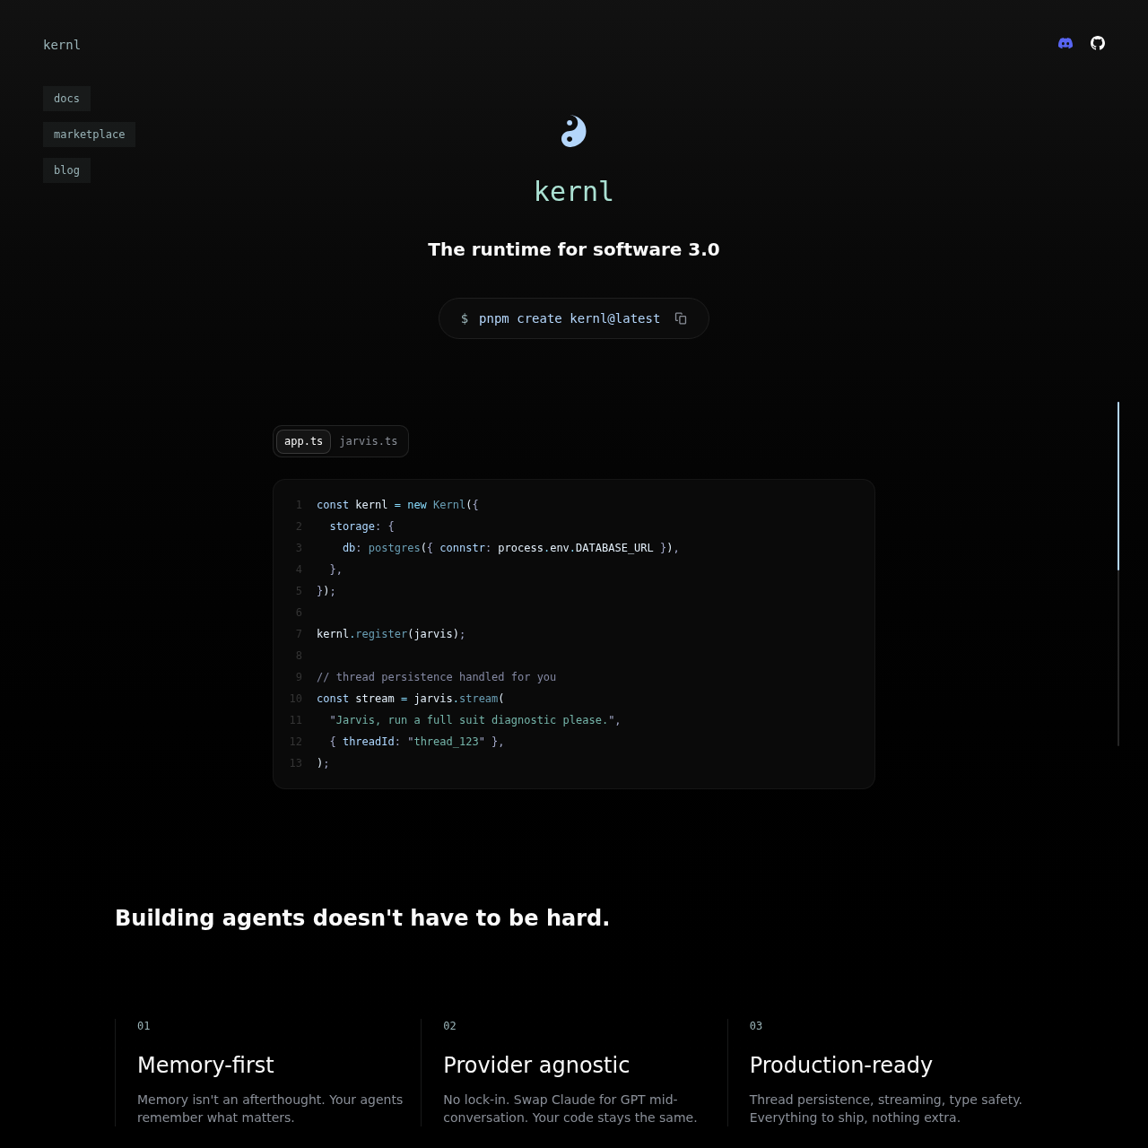1148x1148 pixels.
Task: Click the 'Thread persistence, streaming, type safety' description
Action: [886, 1109]
